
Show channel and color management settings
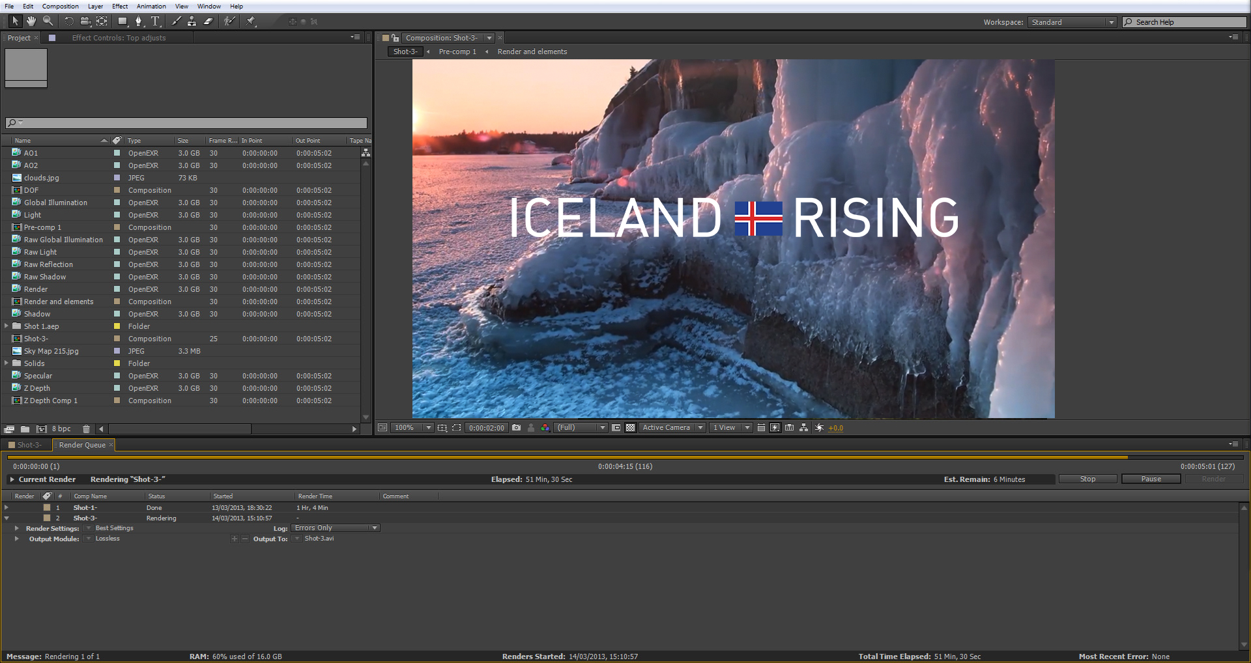(545, 428)
